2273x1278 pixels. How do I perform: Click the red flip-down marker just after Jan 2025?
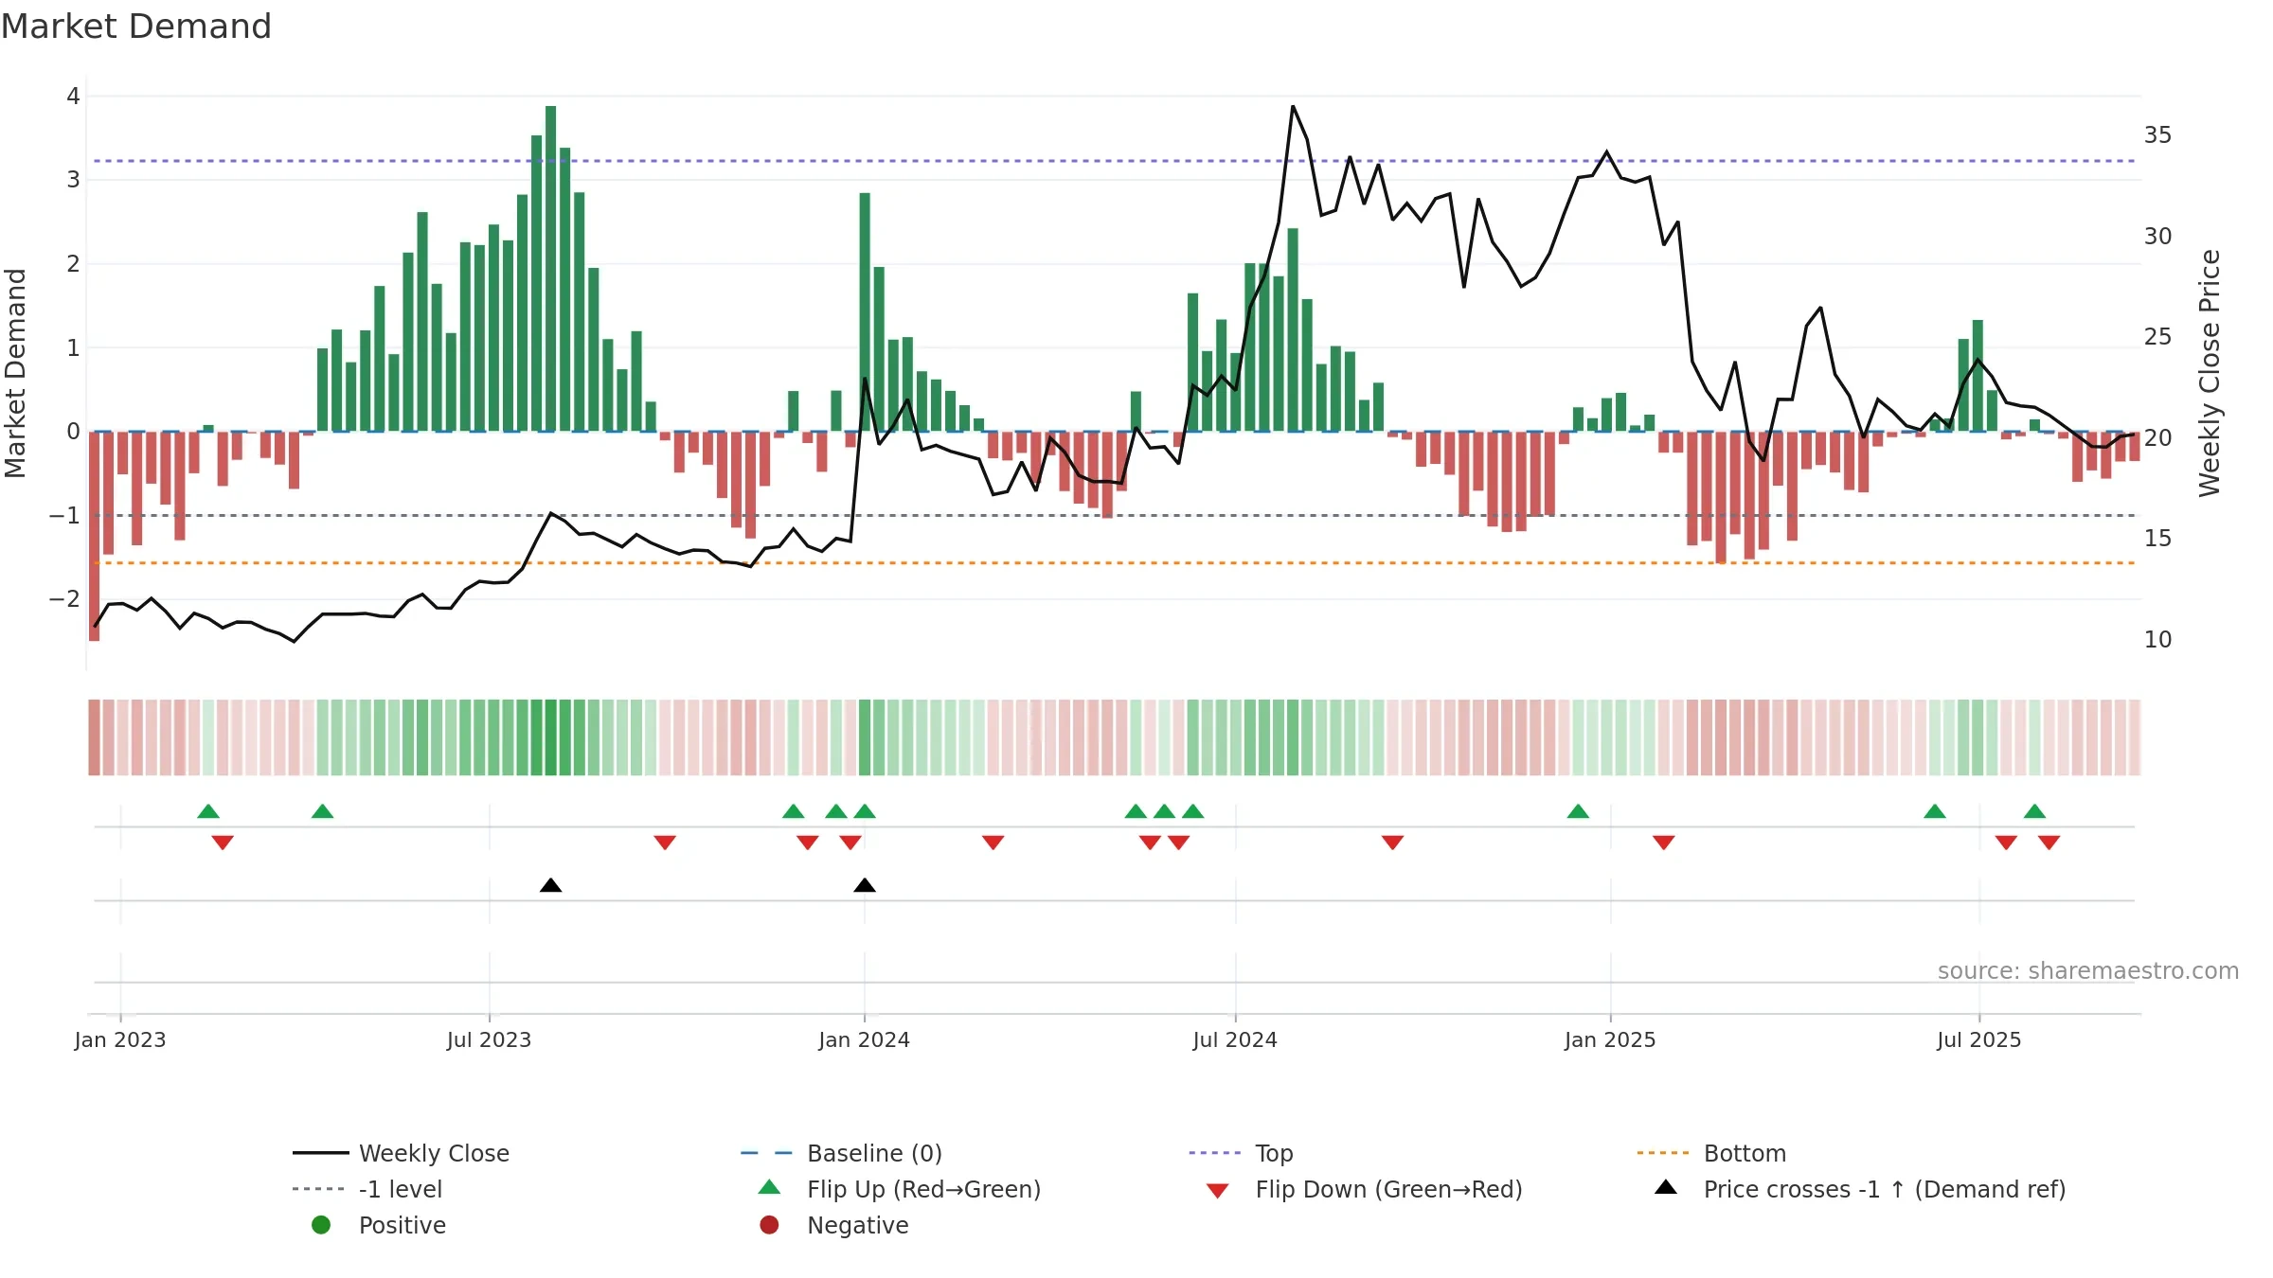[x=1664, y=843]
